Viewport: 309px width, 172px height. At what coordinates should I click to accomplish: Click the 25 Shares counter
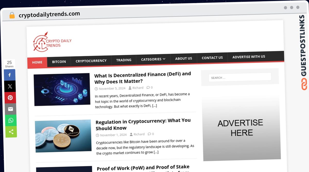(x=9, y=64)
